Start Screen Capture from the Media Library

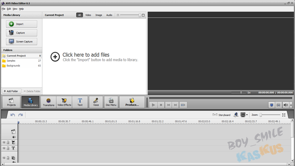(x=21, y=41)
